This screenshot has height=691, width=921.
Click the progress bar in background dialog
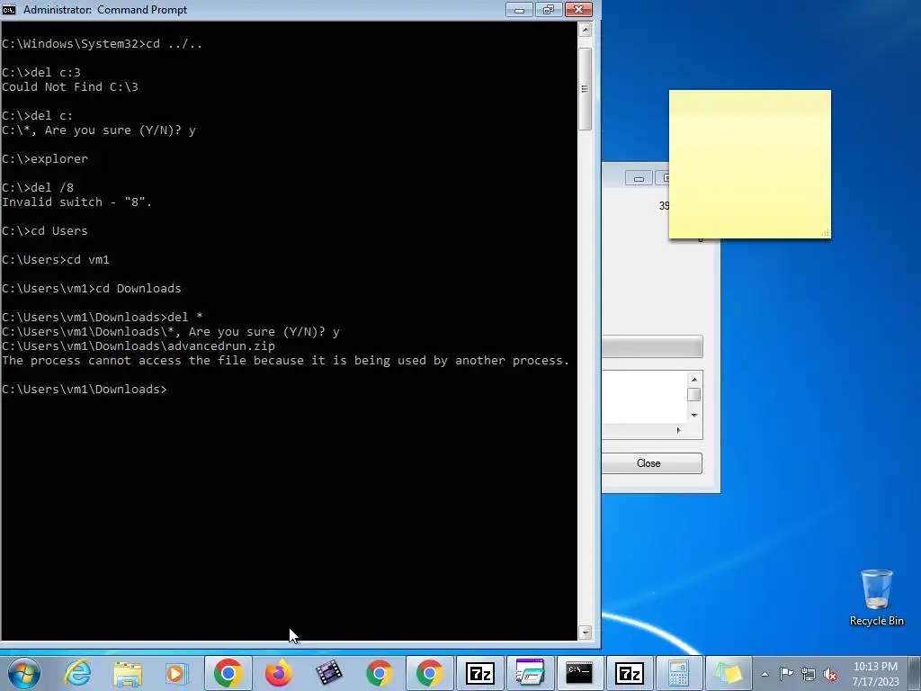652,346
